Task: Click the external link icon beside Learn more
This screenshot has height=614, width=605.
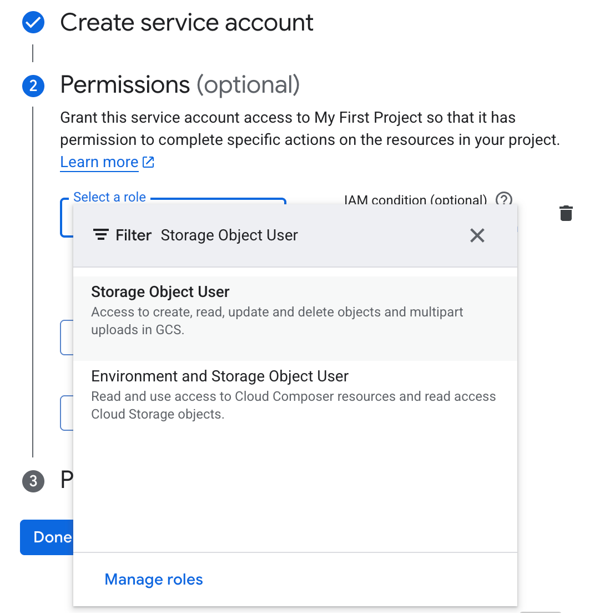Action: (x=148, y=162)
